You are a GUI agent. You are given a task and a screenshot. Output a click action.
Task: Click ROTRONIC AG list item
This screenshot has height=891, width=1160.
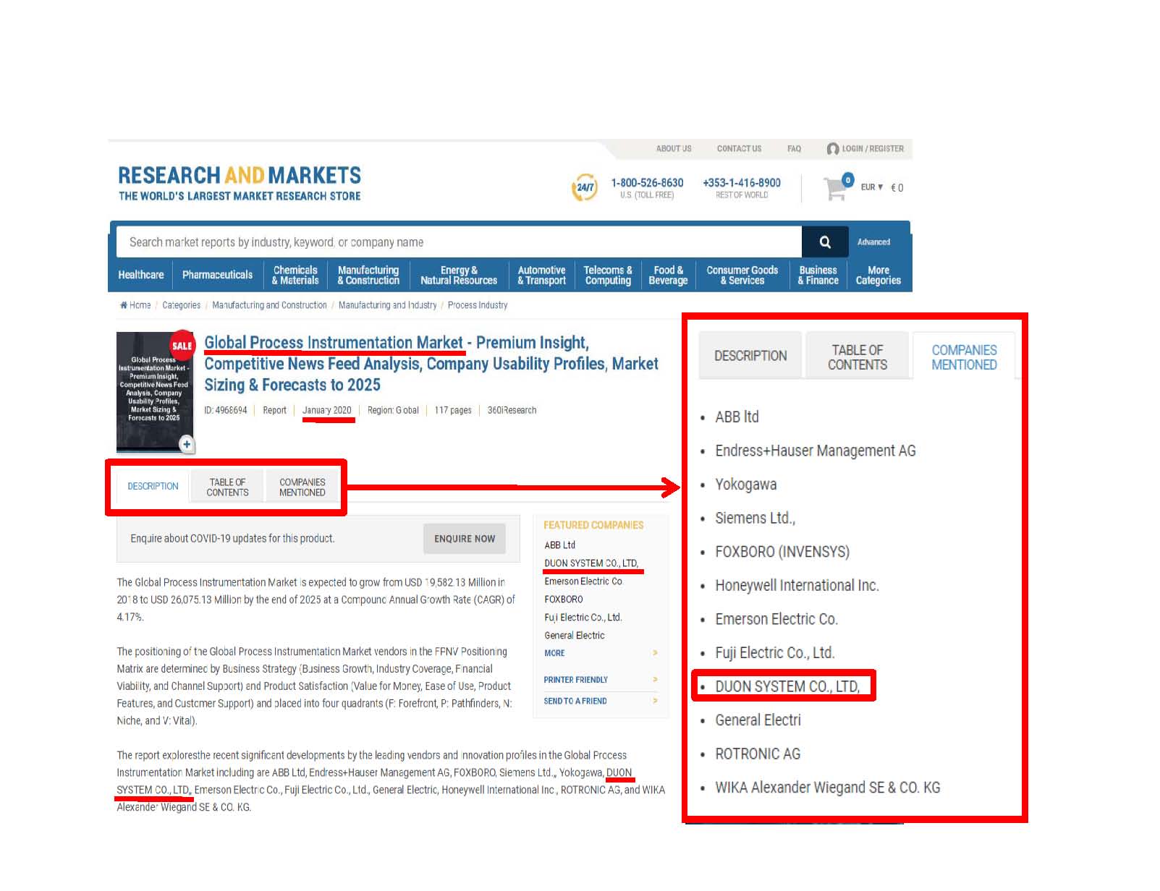click(758, 754)
